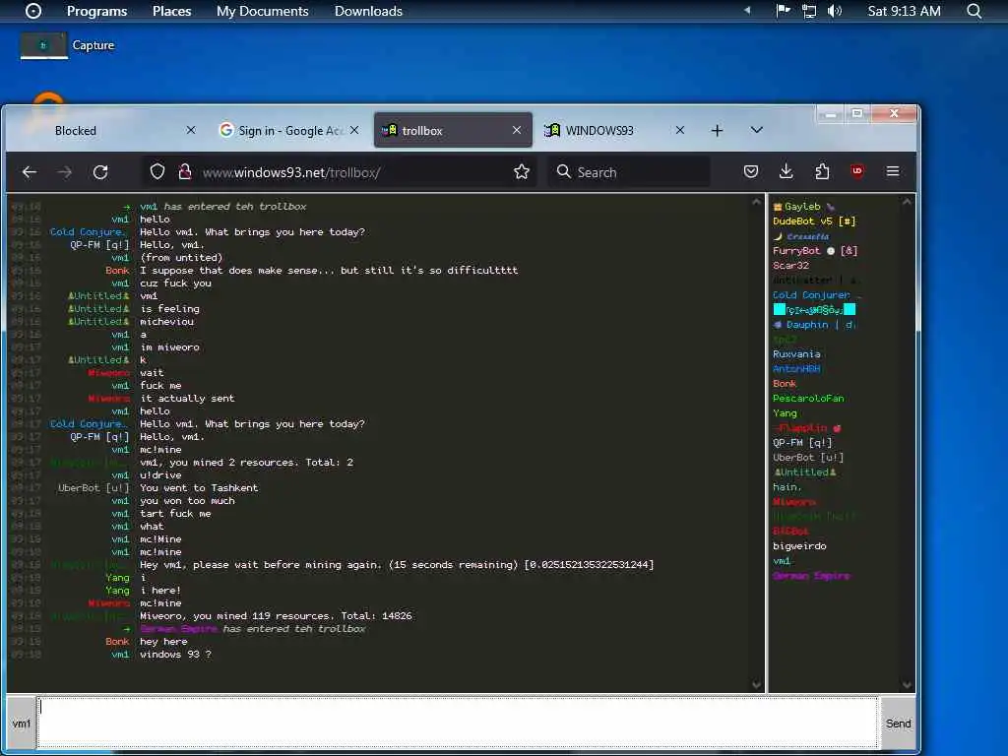The height and width of the screenshot is (756, 1008).
Task: View site security padlock info
Action: coord(185,171)
